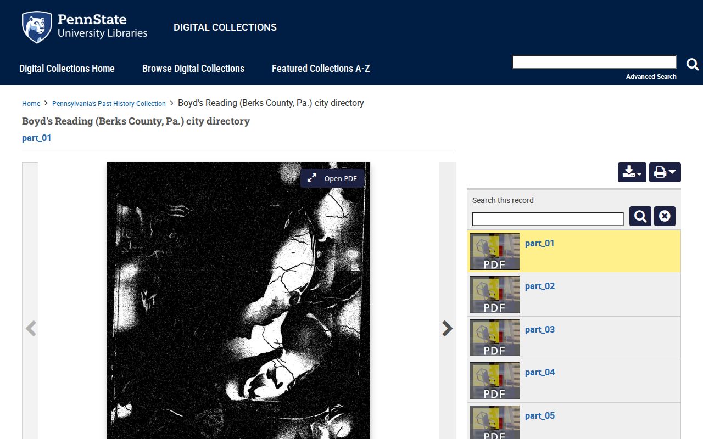This screenshot has width=703, height=439.
Task: Click the header search input field
Action: pyautogui.click(x=594, y=63)
